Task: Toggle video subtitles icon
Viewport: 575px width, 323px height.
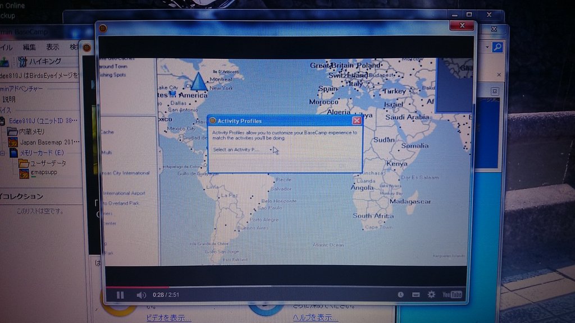Action: click(416, 294)
